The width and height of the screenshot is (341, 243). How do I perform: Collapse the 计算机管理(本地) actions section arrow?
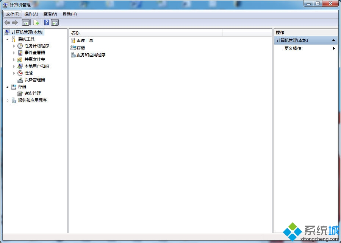(x=333, y=40)
